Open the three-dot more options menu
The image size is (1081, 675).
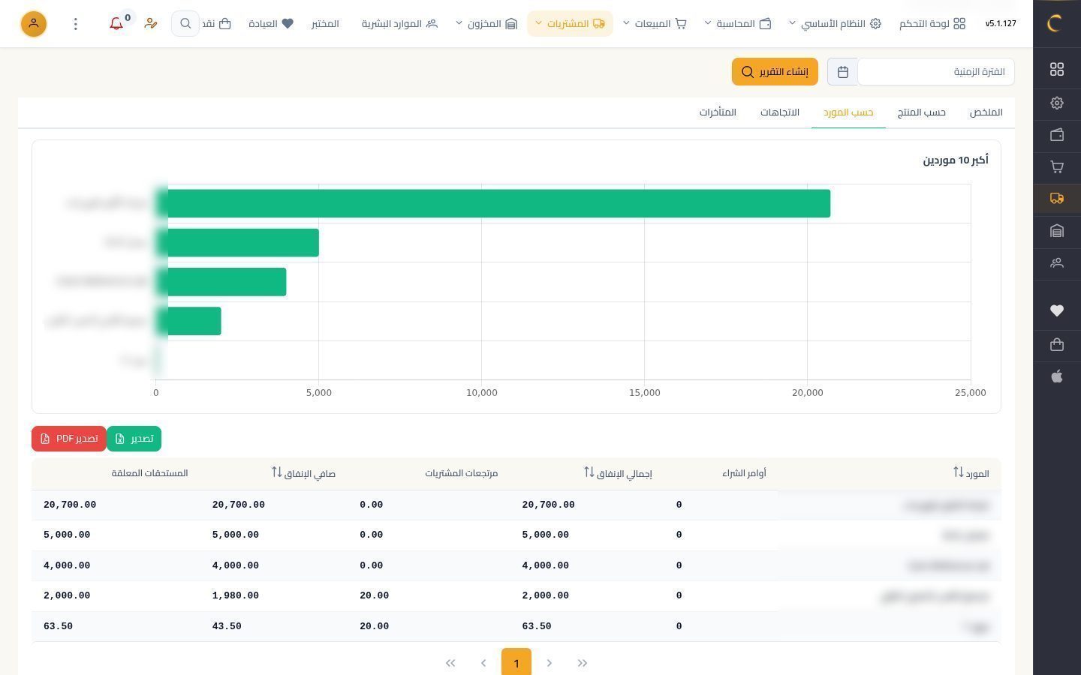(75, 24)
